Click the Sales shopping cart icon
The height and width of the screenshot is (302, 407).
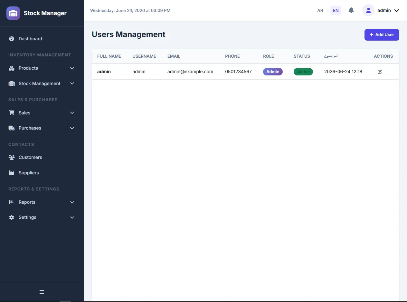coord(12,113)
